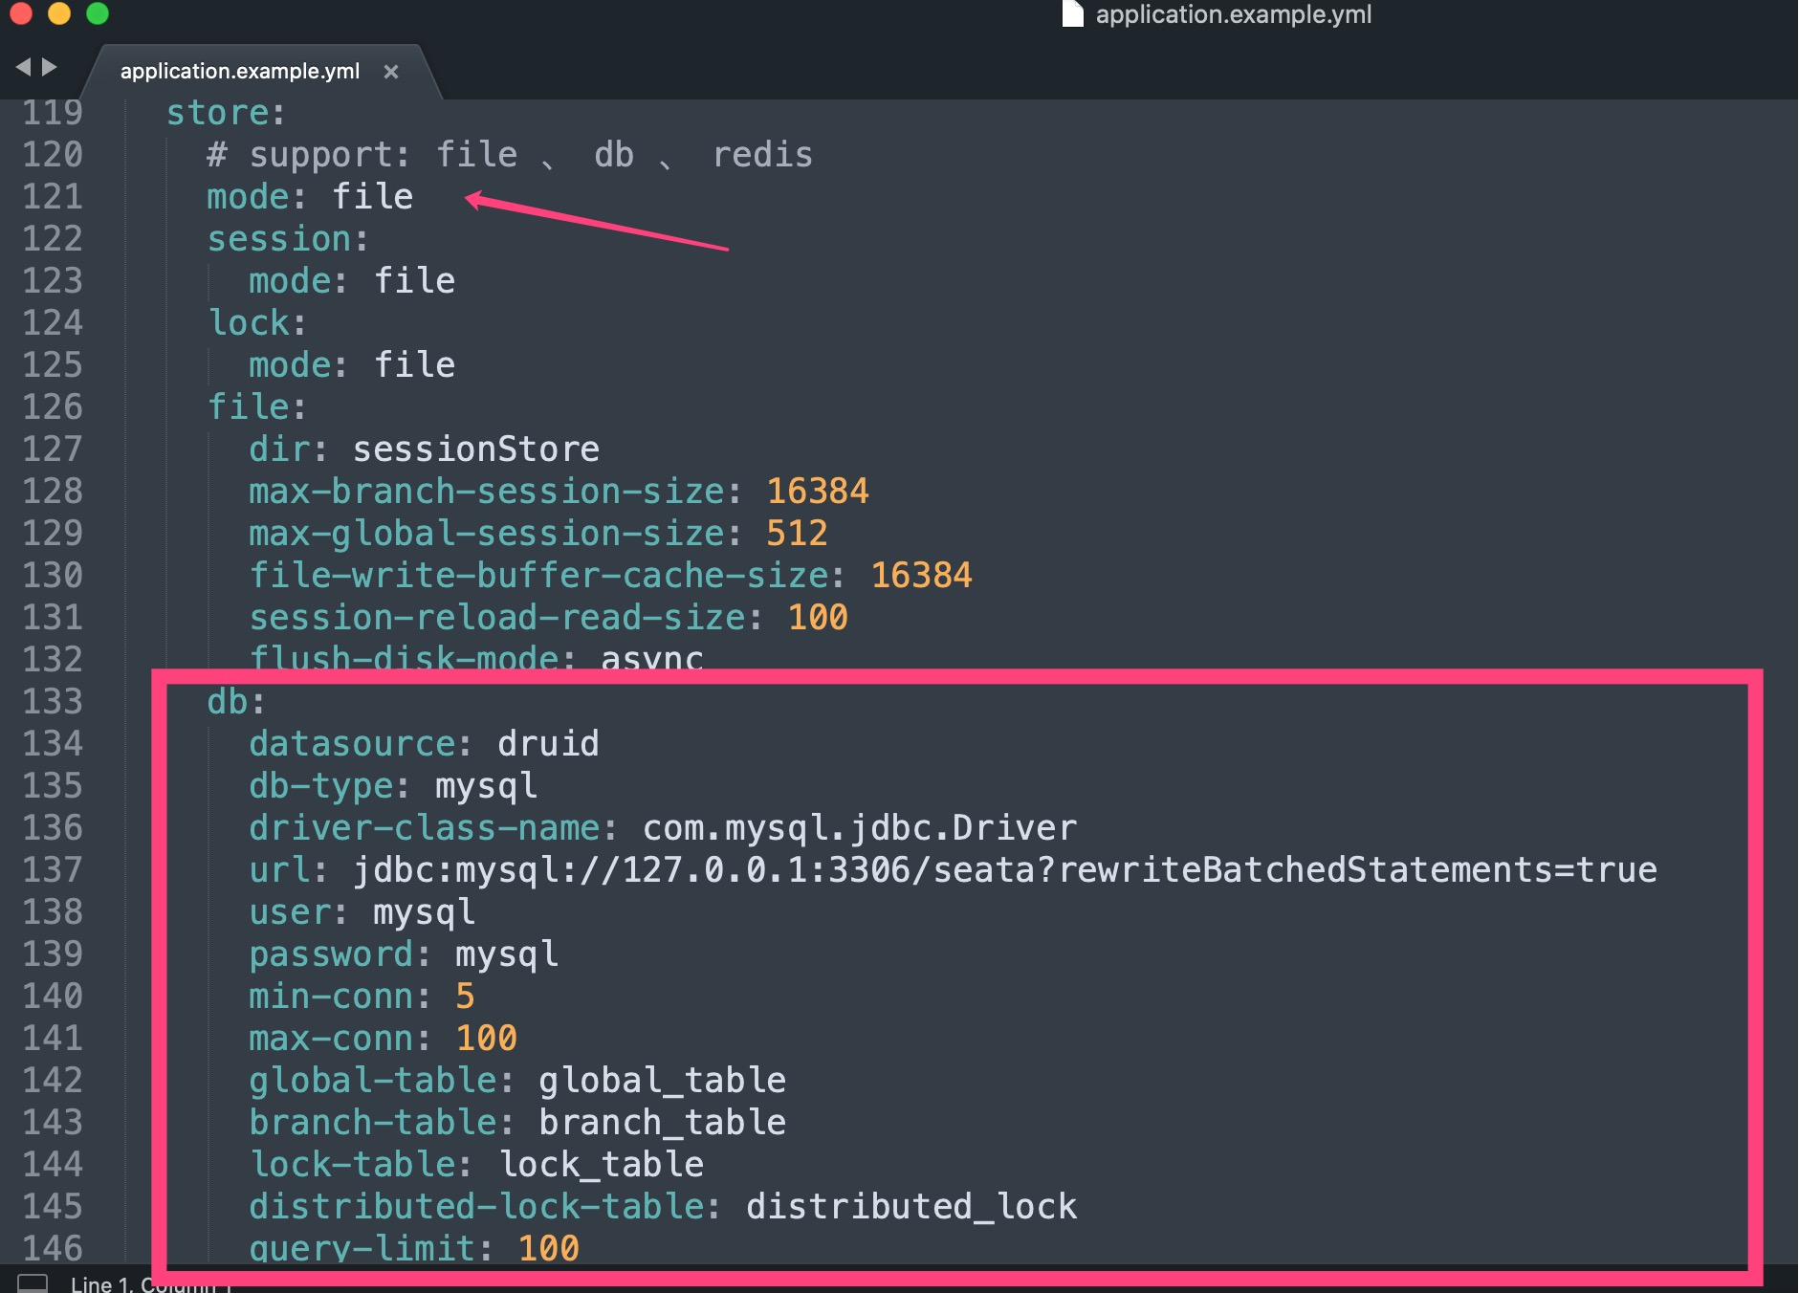Click the 'max-conn' key

(331, 1039)
